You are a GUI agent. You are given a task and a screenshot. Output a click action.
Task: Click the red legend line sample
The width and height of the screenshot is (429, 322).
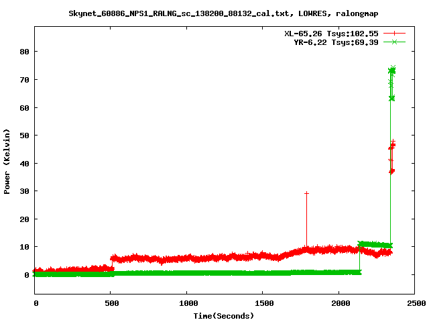pyautogui.click(x=394, y=34)
